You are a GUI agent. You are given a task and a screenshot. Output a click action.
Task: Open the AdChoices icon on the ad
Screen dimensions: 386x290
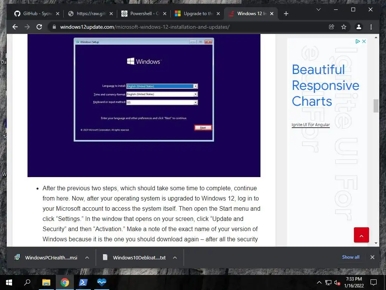358,41
